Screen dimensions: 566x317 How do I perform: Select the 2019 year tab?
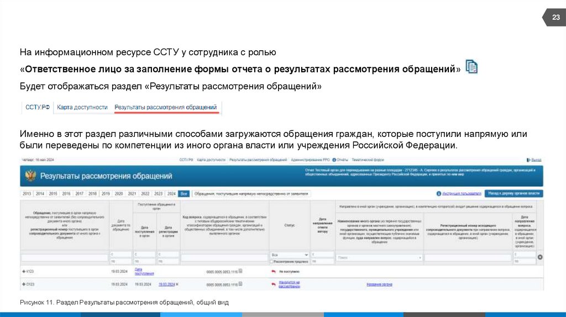[106, 194]
